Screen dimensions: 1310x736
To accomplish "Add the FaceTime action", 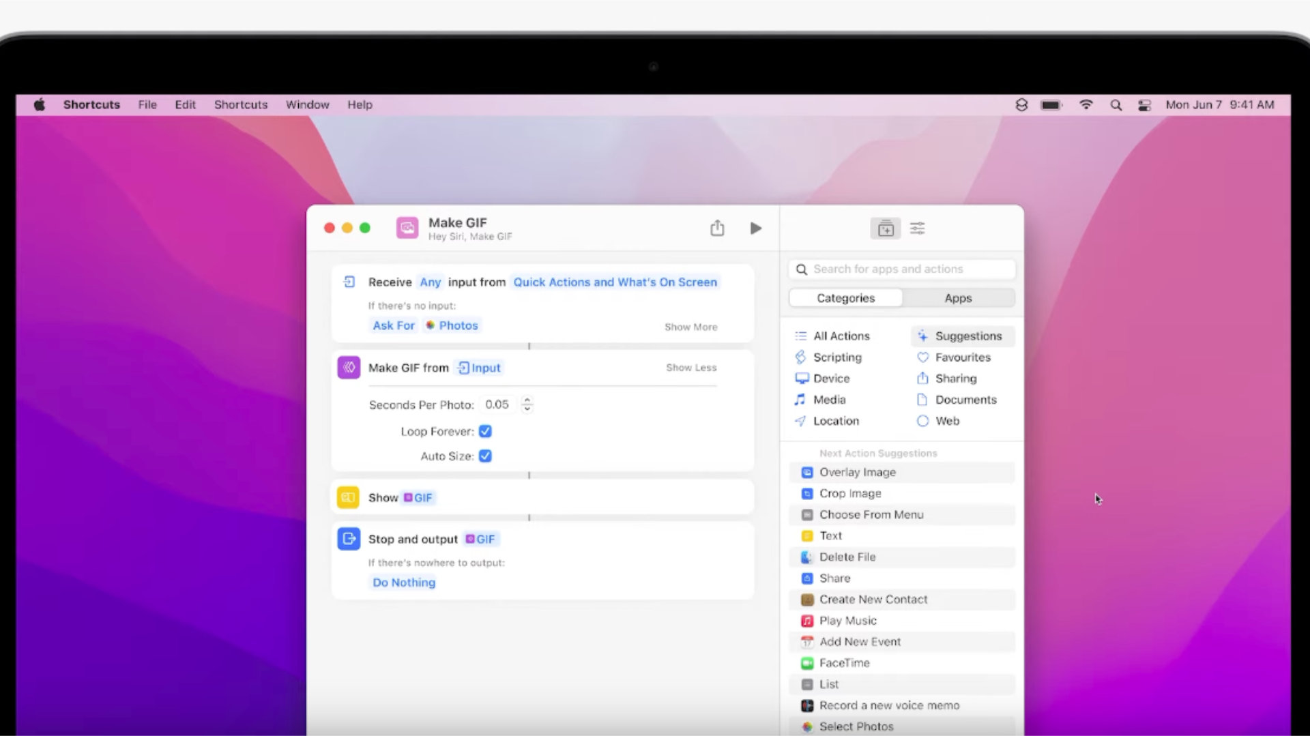I will 902,662.
